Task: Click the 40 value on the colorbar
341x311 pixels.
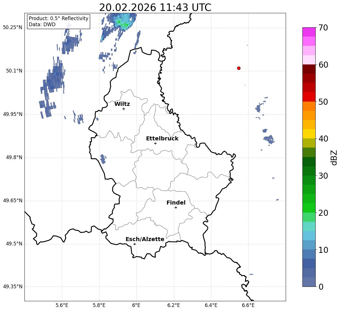Action: (x=323, y=139)
